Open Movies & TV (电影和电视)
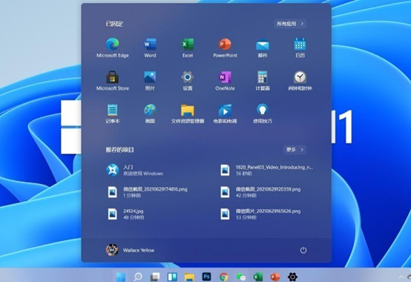The image size is (411, 282). (225, 114)
